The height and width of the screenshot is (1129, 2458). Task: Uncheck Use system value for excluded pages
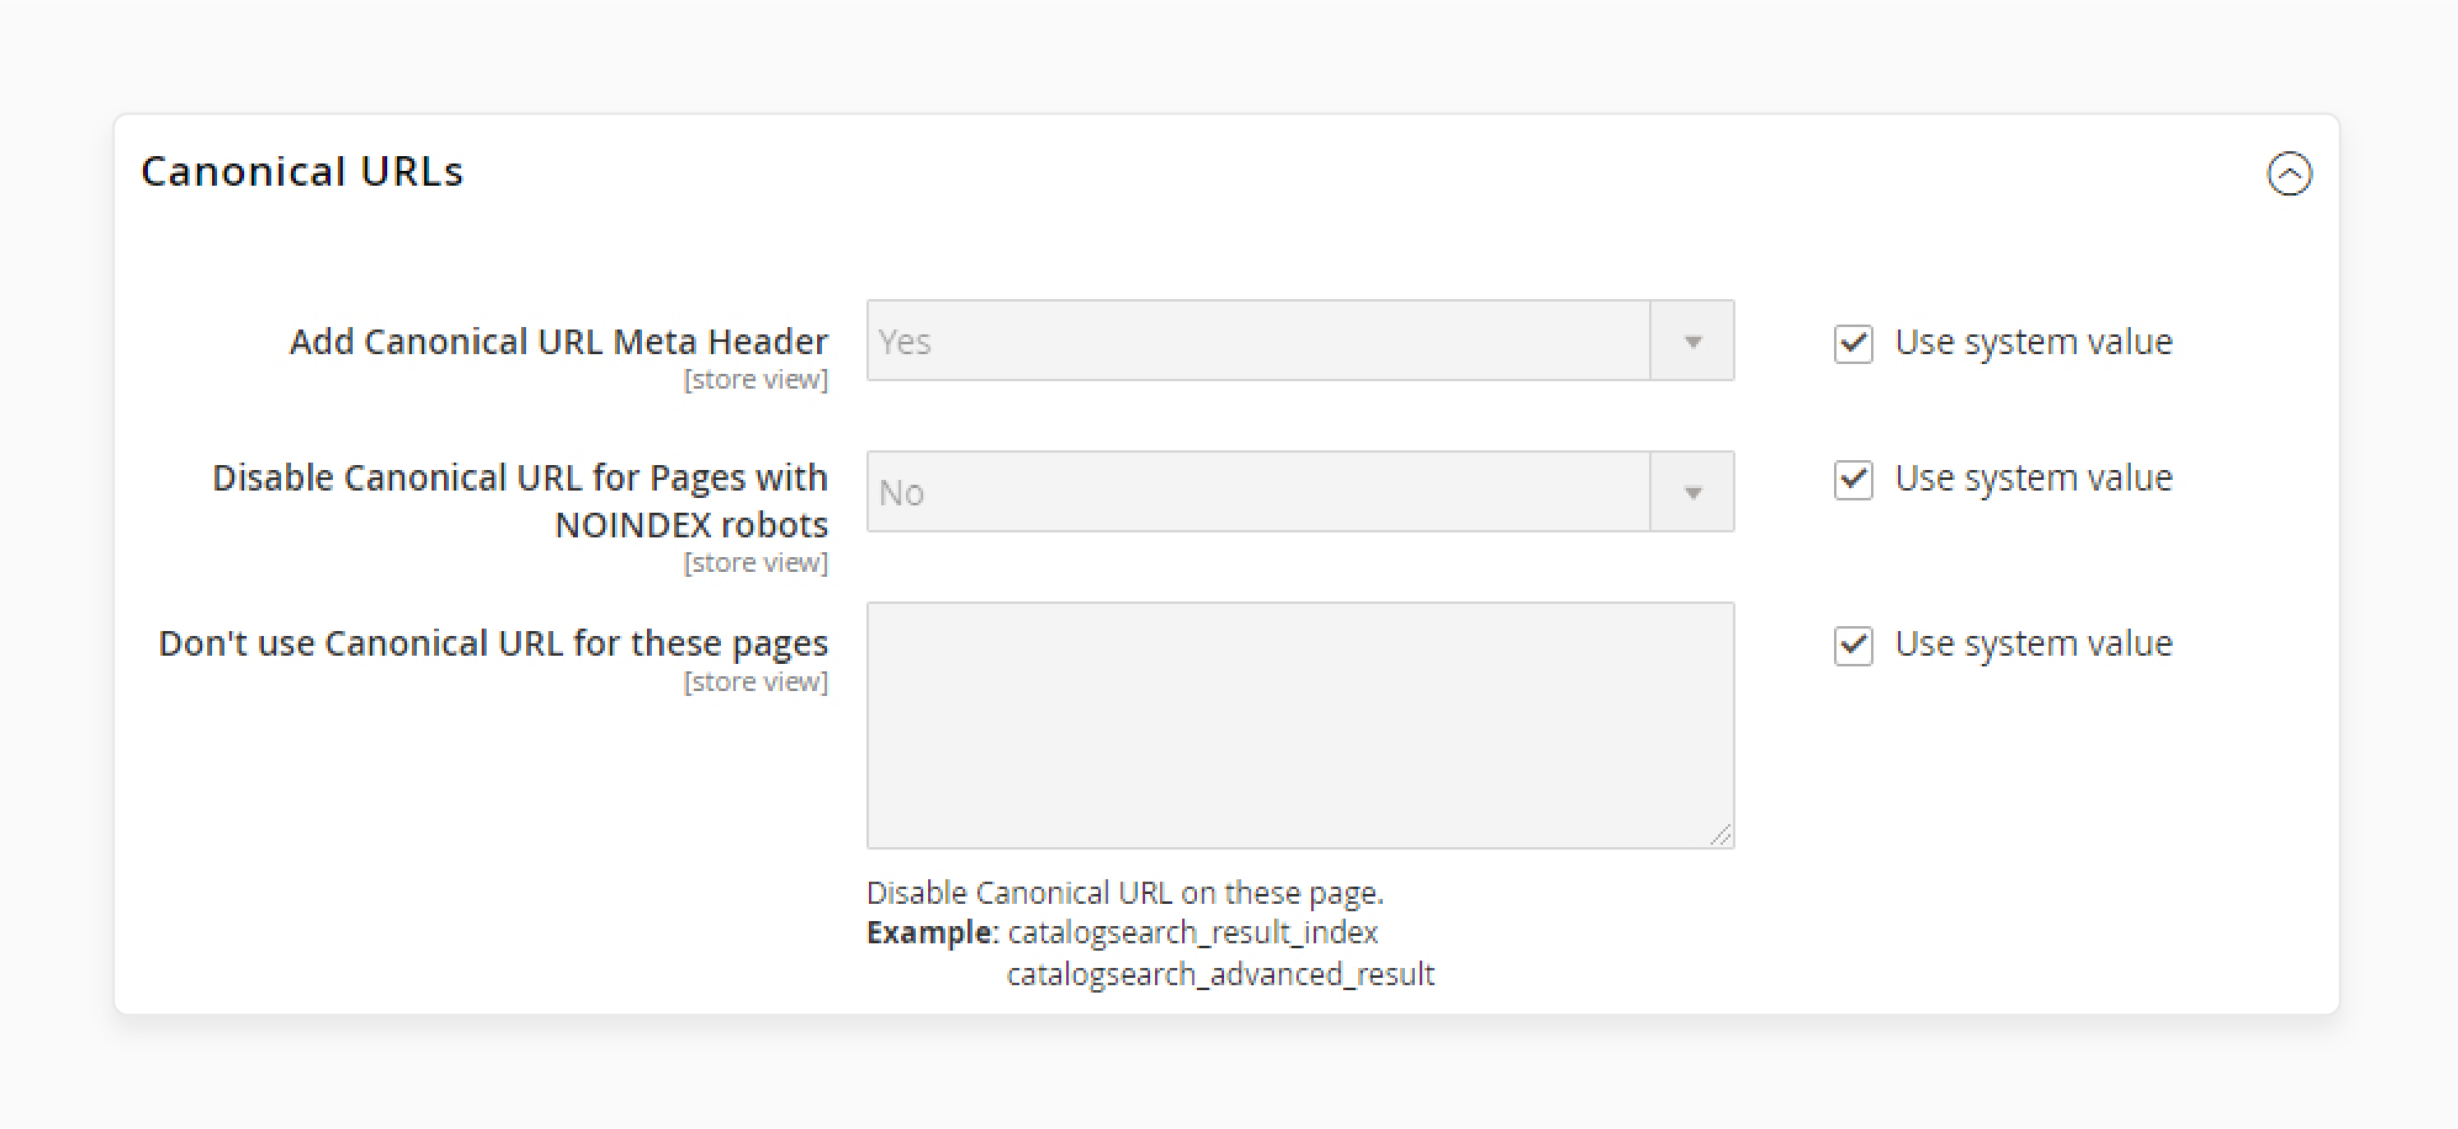pyautogui.click(x=1853, y=646)
